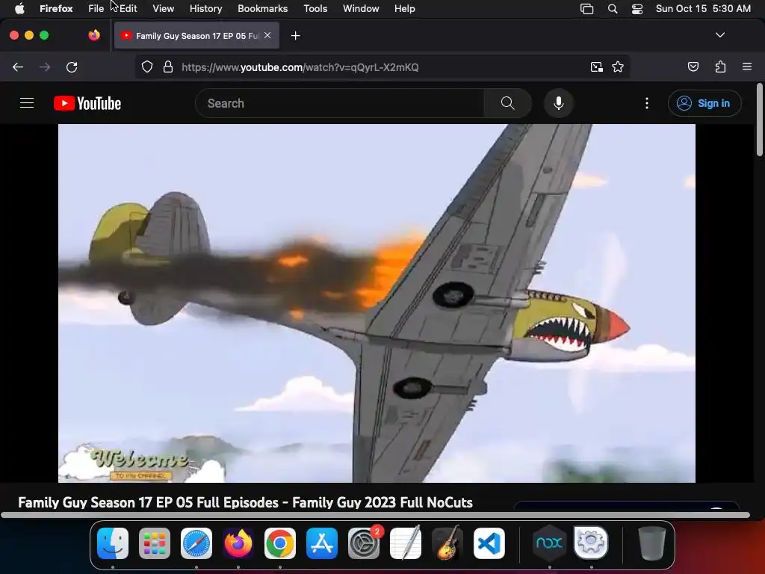Switch to Firefox in the Dock
The height and width of the screenshot is (574, 765).
pyautogui.click(x=238, y=543)
